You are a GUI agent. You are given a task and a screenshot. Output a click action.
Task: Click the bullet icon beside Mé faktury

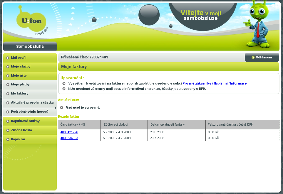point(8,94)
